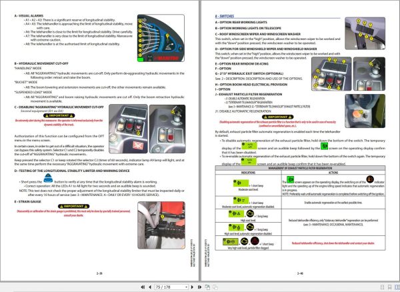Click the blue stability test button icon

48,178
